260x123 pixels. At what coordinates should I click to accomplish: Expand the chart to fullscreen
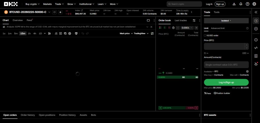click(x=152, y=33)
